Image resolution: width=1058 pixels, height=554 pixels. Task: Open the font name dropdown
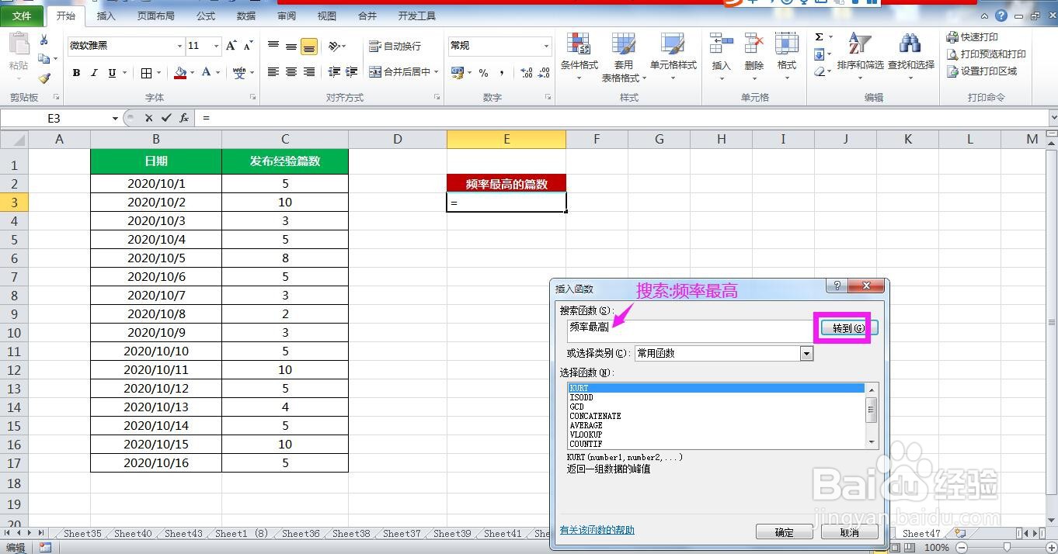tap(179, 47)
